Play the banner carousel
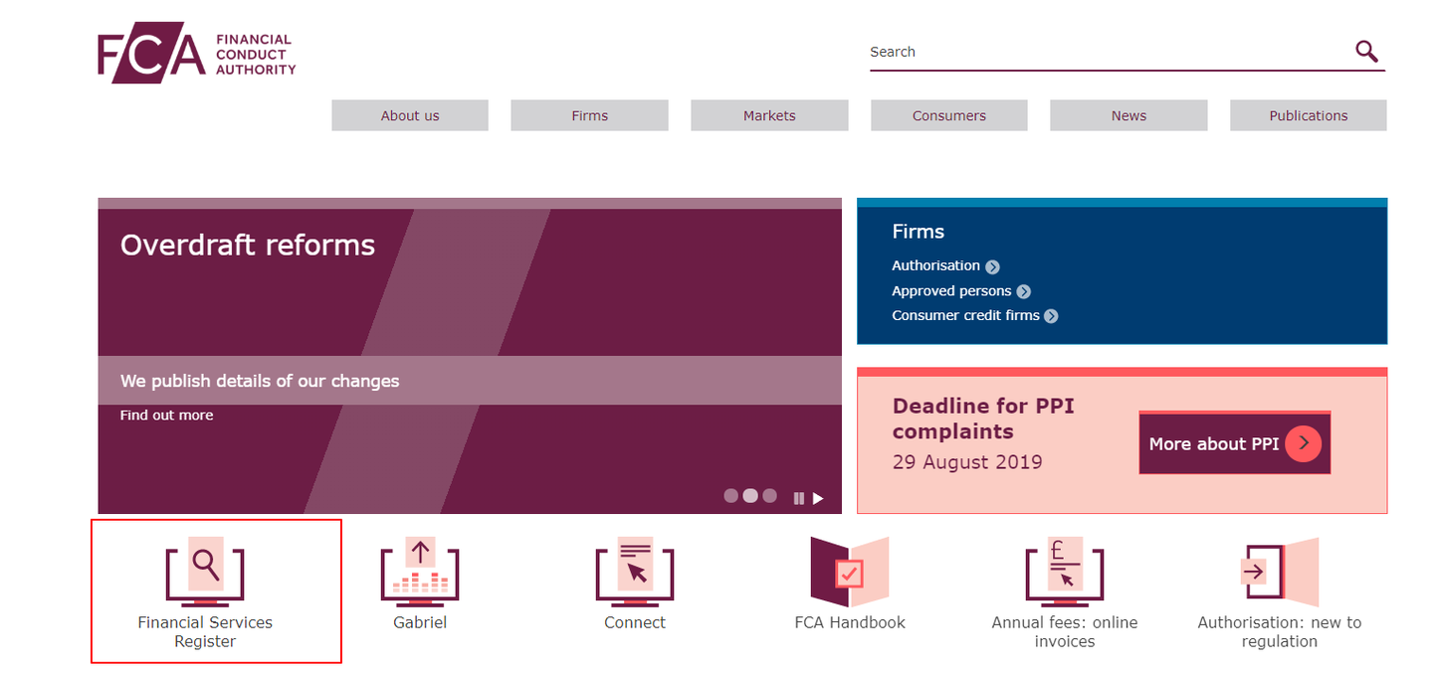 point(818,498)
